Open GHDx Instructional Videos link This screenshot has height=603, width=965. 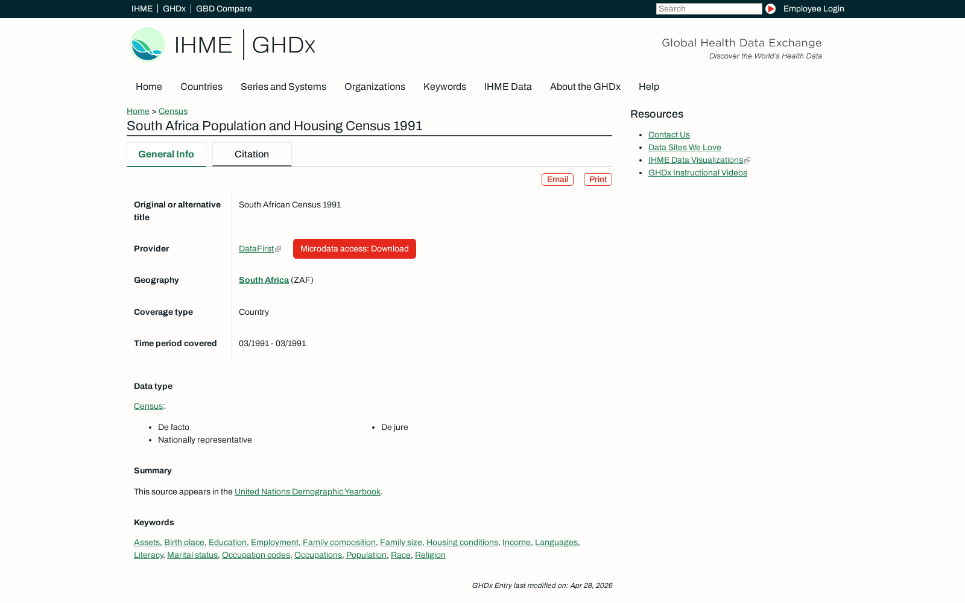click(x=697, y=172)
